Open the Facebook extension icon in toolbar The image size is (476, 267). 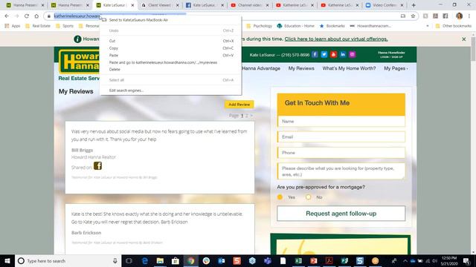tap(446, 16)
